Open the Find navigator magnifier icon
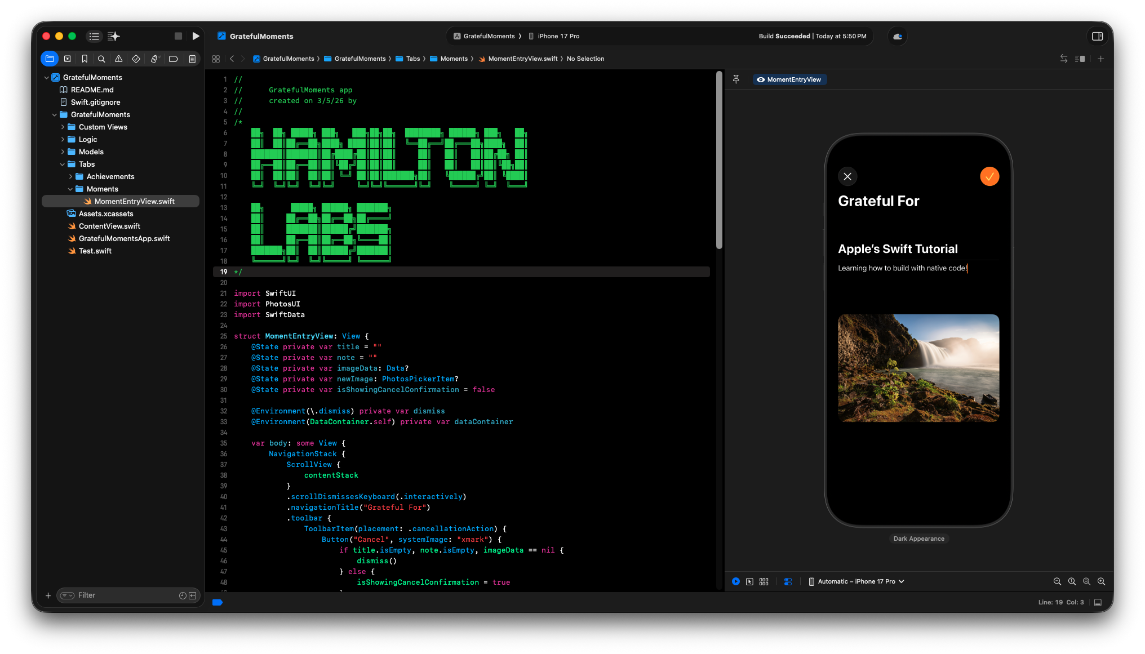Screen dimensions: 1145x654 (101, 59)
